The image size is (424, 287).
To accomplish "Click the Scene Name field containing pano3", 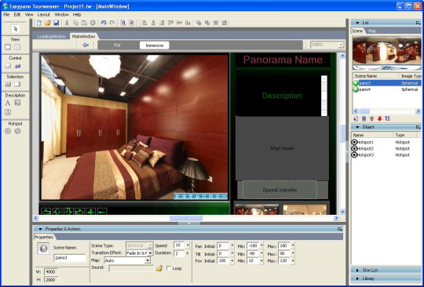I will [x=70, y=258].
